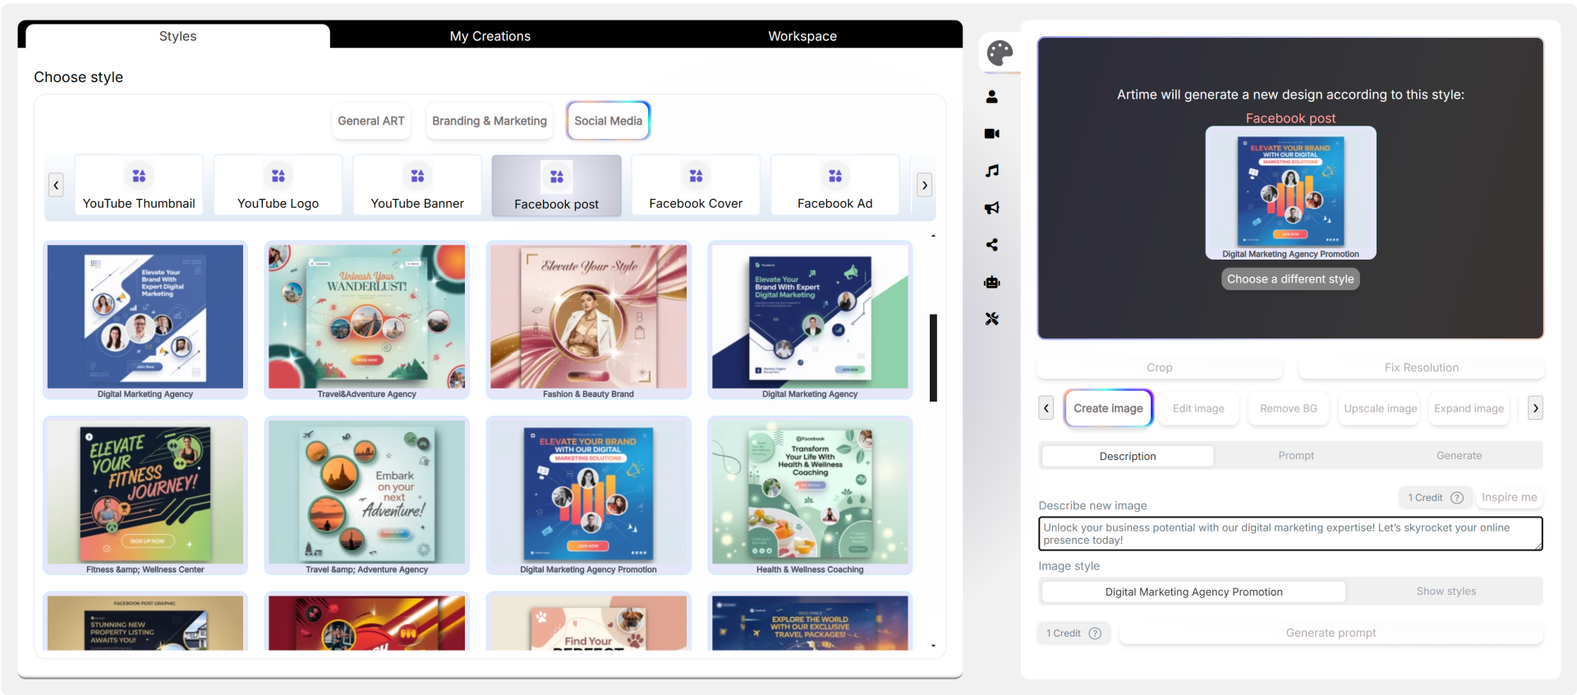Select the Prompt segment option
The height and width of the screenshot is (695, 1577).
1296,456
